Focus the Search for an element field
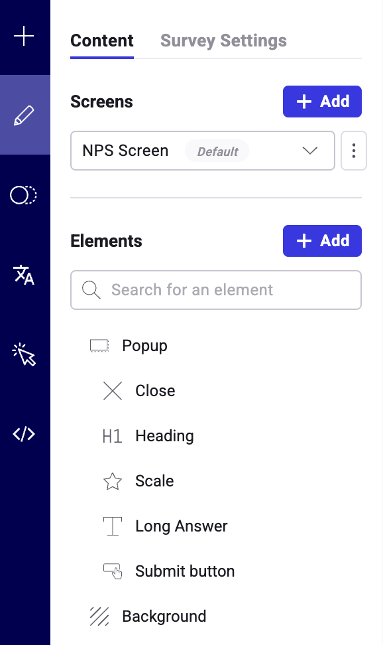This screenshot has height=645, width=383. pos(216,290)
